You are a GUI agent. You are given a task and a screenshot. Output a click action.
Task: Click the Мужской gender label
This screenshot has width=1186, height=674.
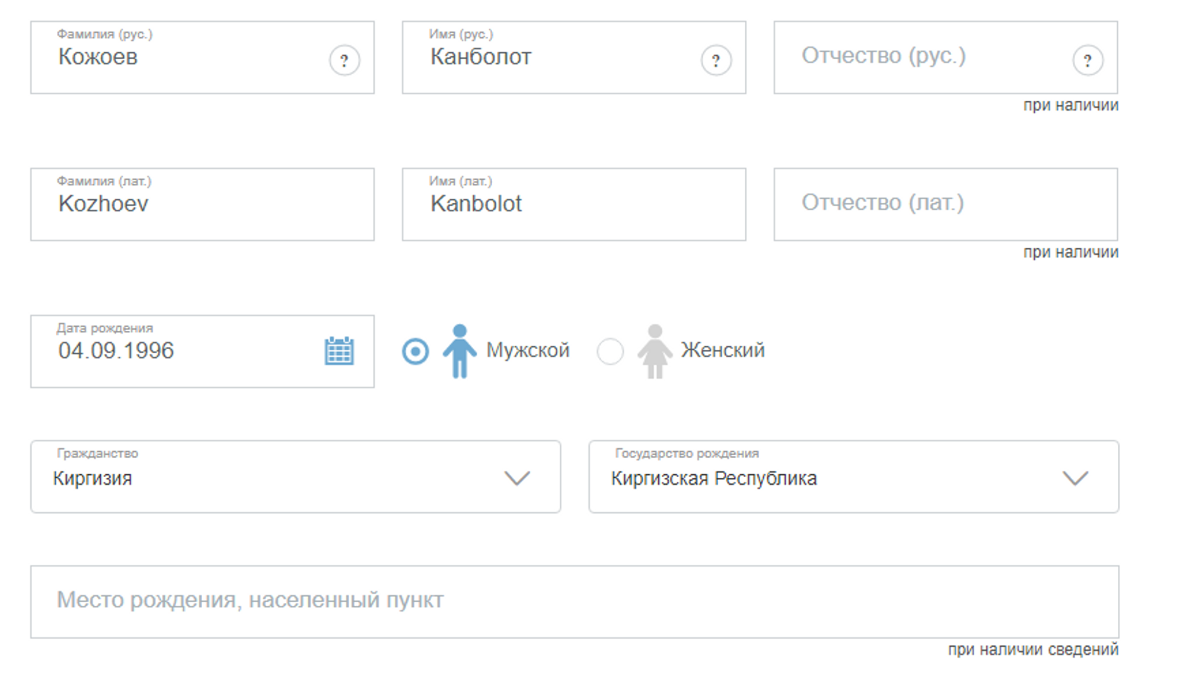(x=528, y=350)
